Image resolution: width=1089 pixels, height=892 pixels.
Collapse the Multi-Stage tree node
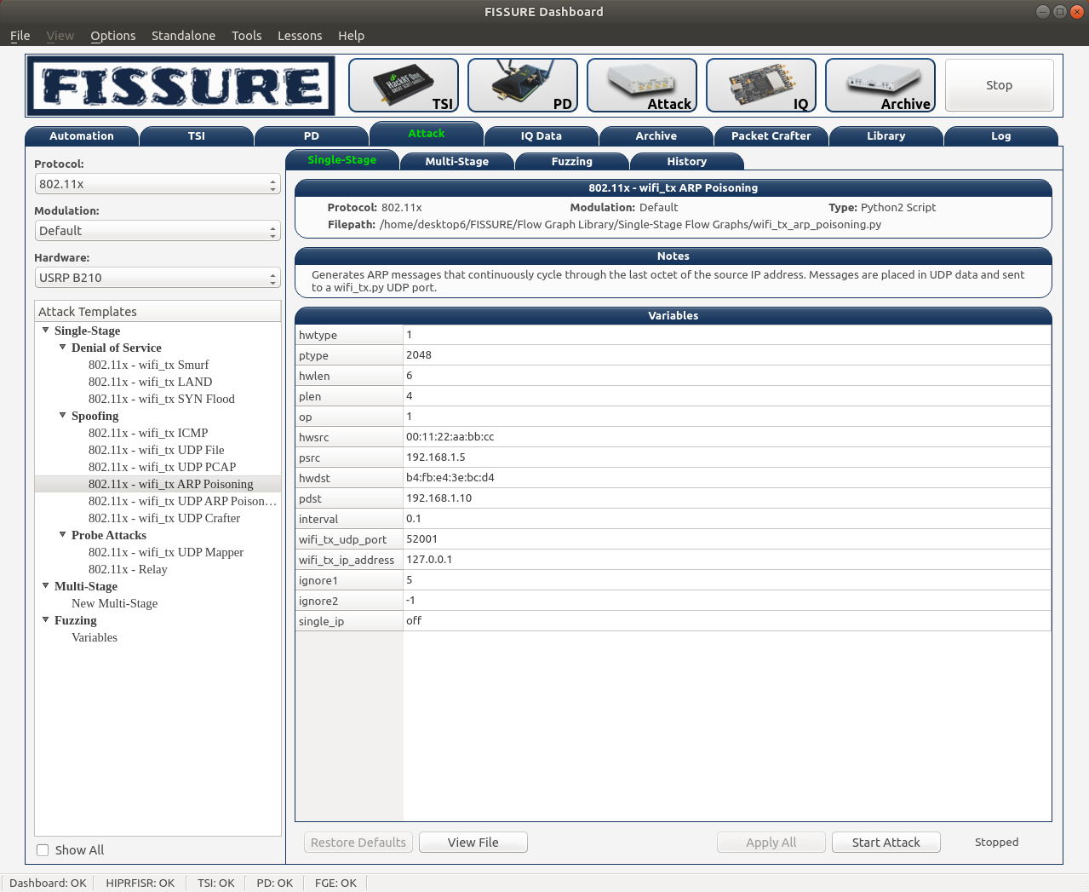pos(46,585)
